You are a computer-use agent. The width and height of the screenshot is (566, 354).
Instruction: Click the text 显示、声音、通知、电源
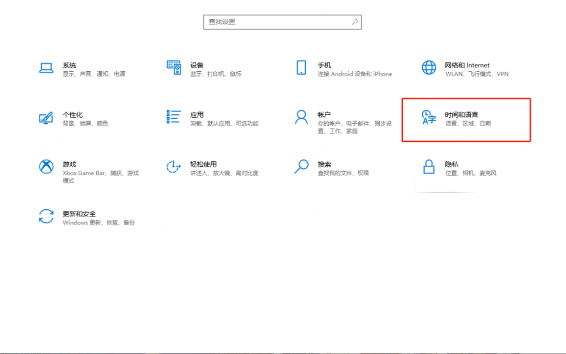click(94, 74)
